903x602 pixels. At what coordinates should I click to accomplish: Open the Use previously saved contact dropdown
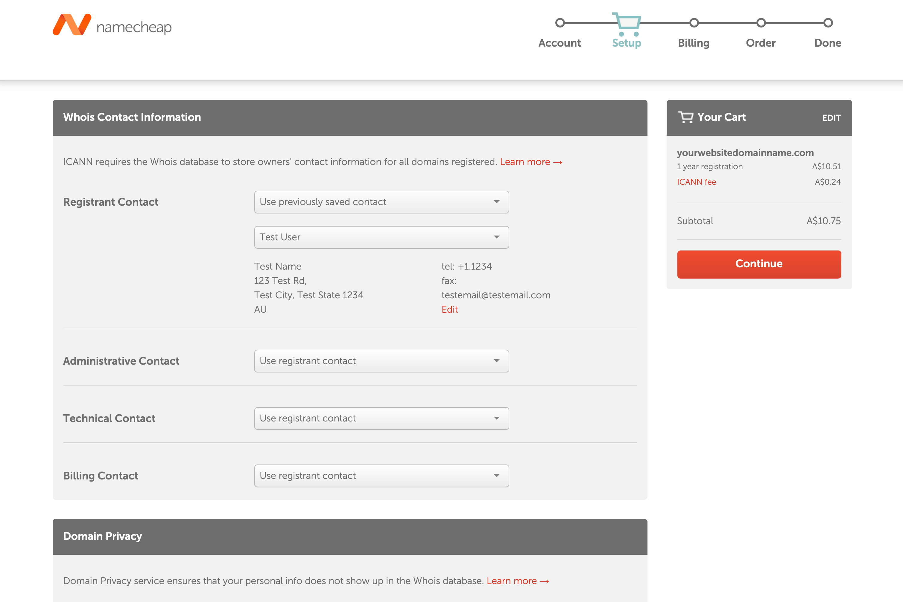[381, 202]
